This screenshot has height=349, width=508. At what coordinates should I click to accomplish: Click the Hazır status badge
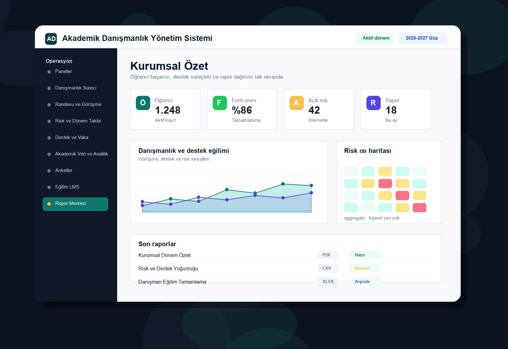(365, 255)
